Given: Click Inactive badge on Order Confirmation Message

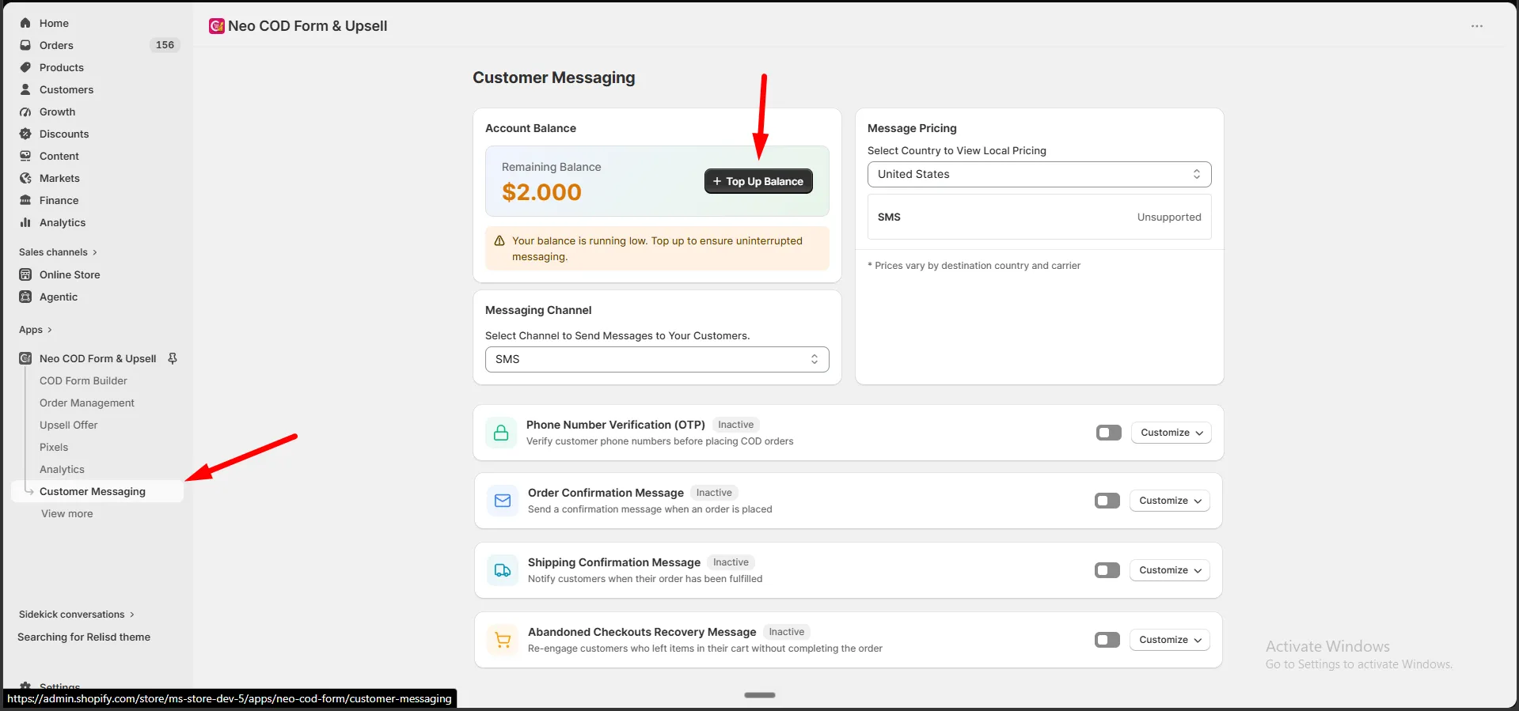Looking at the screenshot, I should tap(714, 493).
